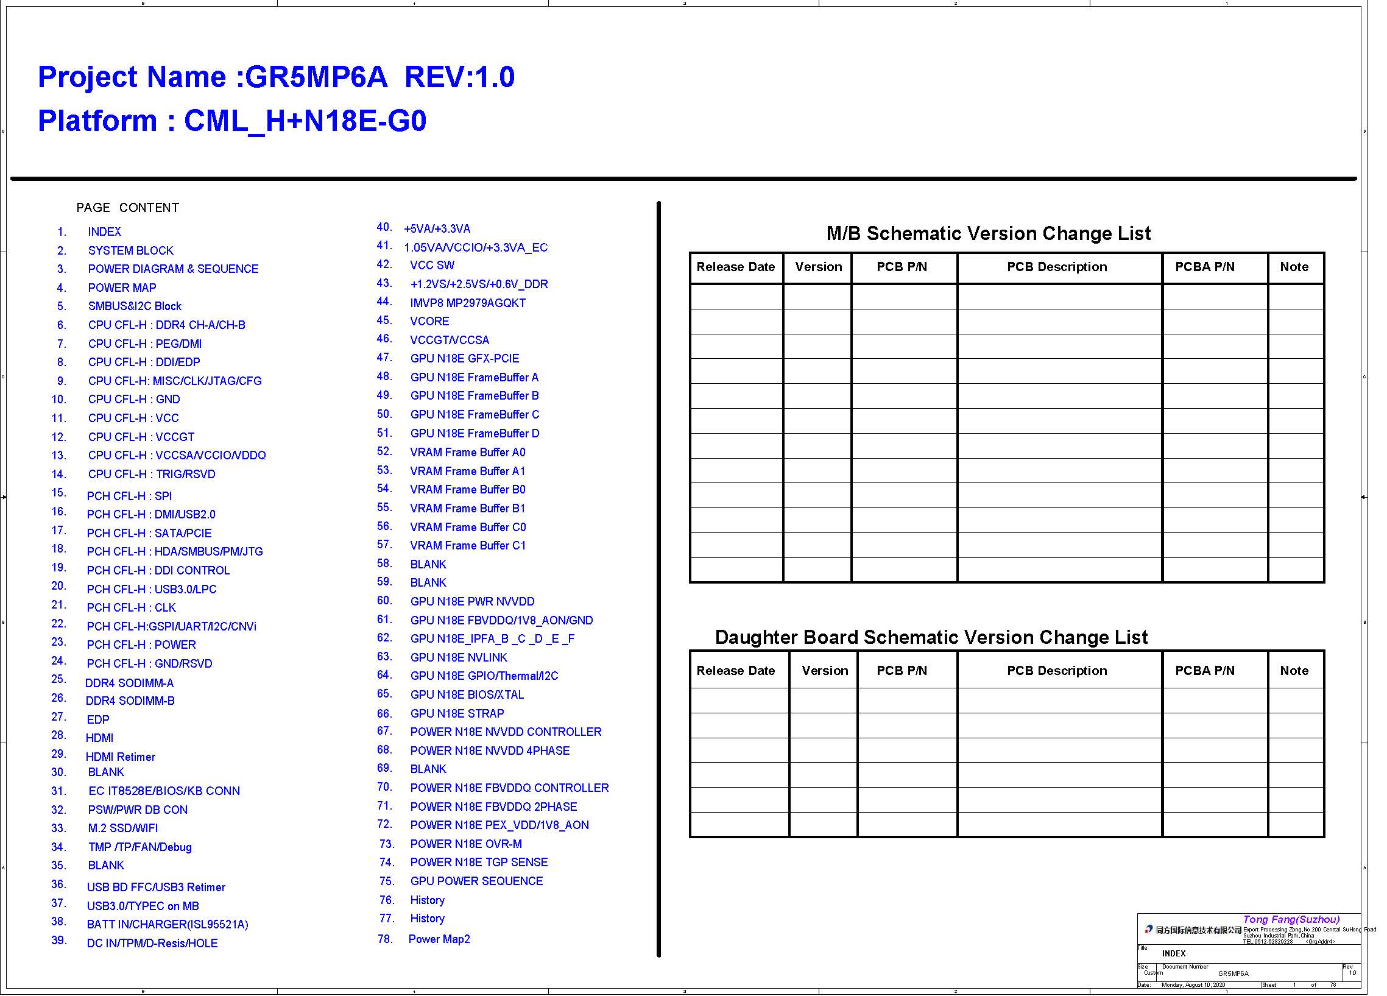
Task: Select the +5VA/+3.3VA entry
Action: click(437, 230)
